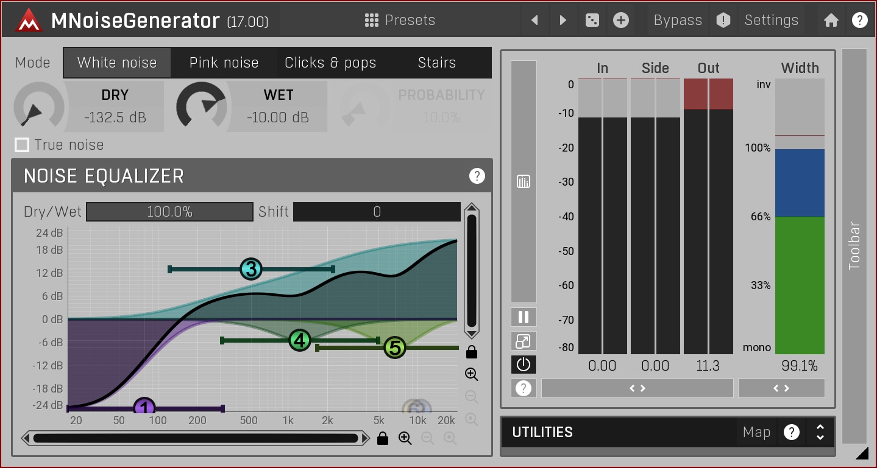Viewport: 877px width, 468px height.
Task: Enable the True noise checkbox
Action: [x=23, y=145]
